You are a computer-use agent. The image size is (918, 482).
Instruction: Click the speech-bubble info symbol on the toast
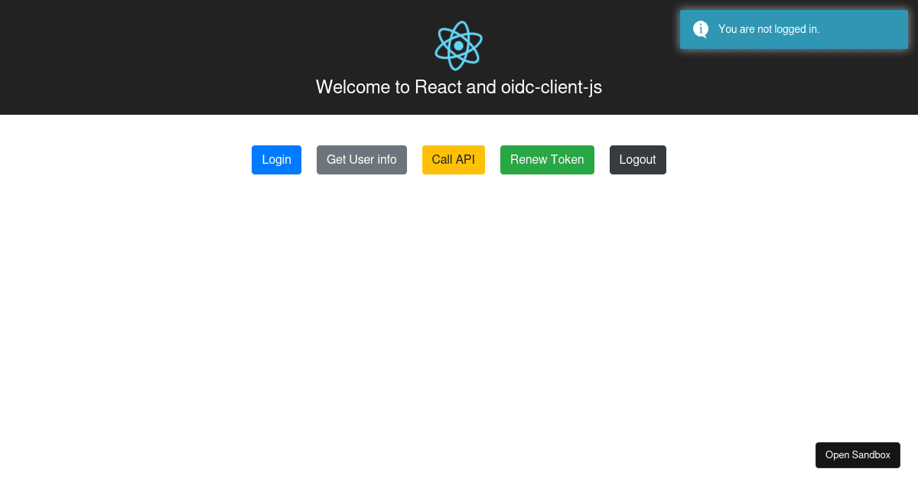[701, 29]
